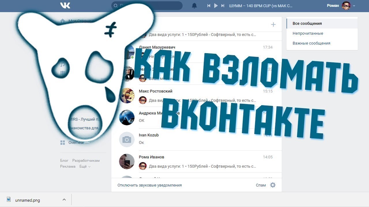Open the notifications bell
Viewport: 369px width, 207px height.
point(195,6)
